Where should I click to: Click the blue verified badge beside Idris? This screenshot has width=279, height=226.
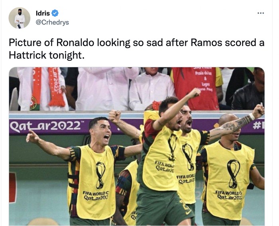55,13
